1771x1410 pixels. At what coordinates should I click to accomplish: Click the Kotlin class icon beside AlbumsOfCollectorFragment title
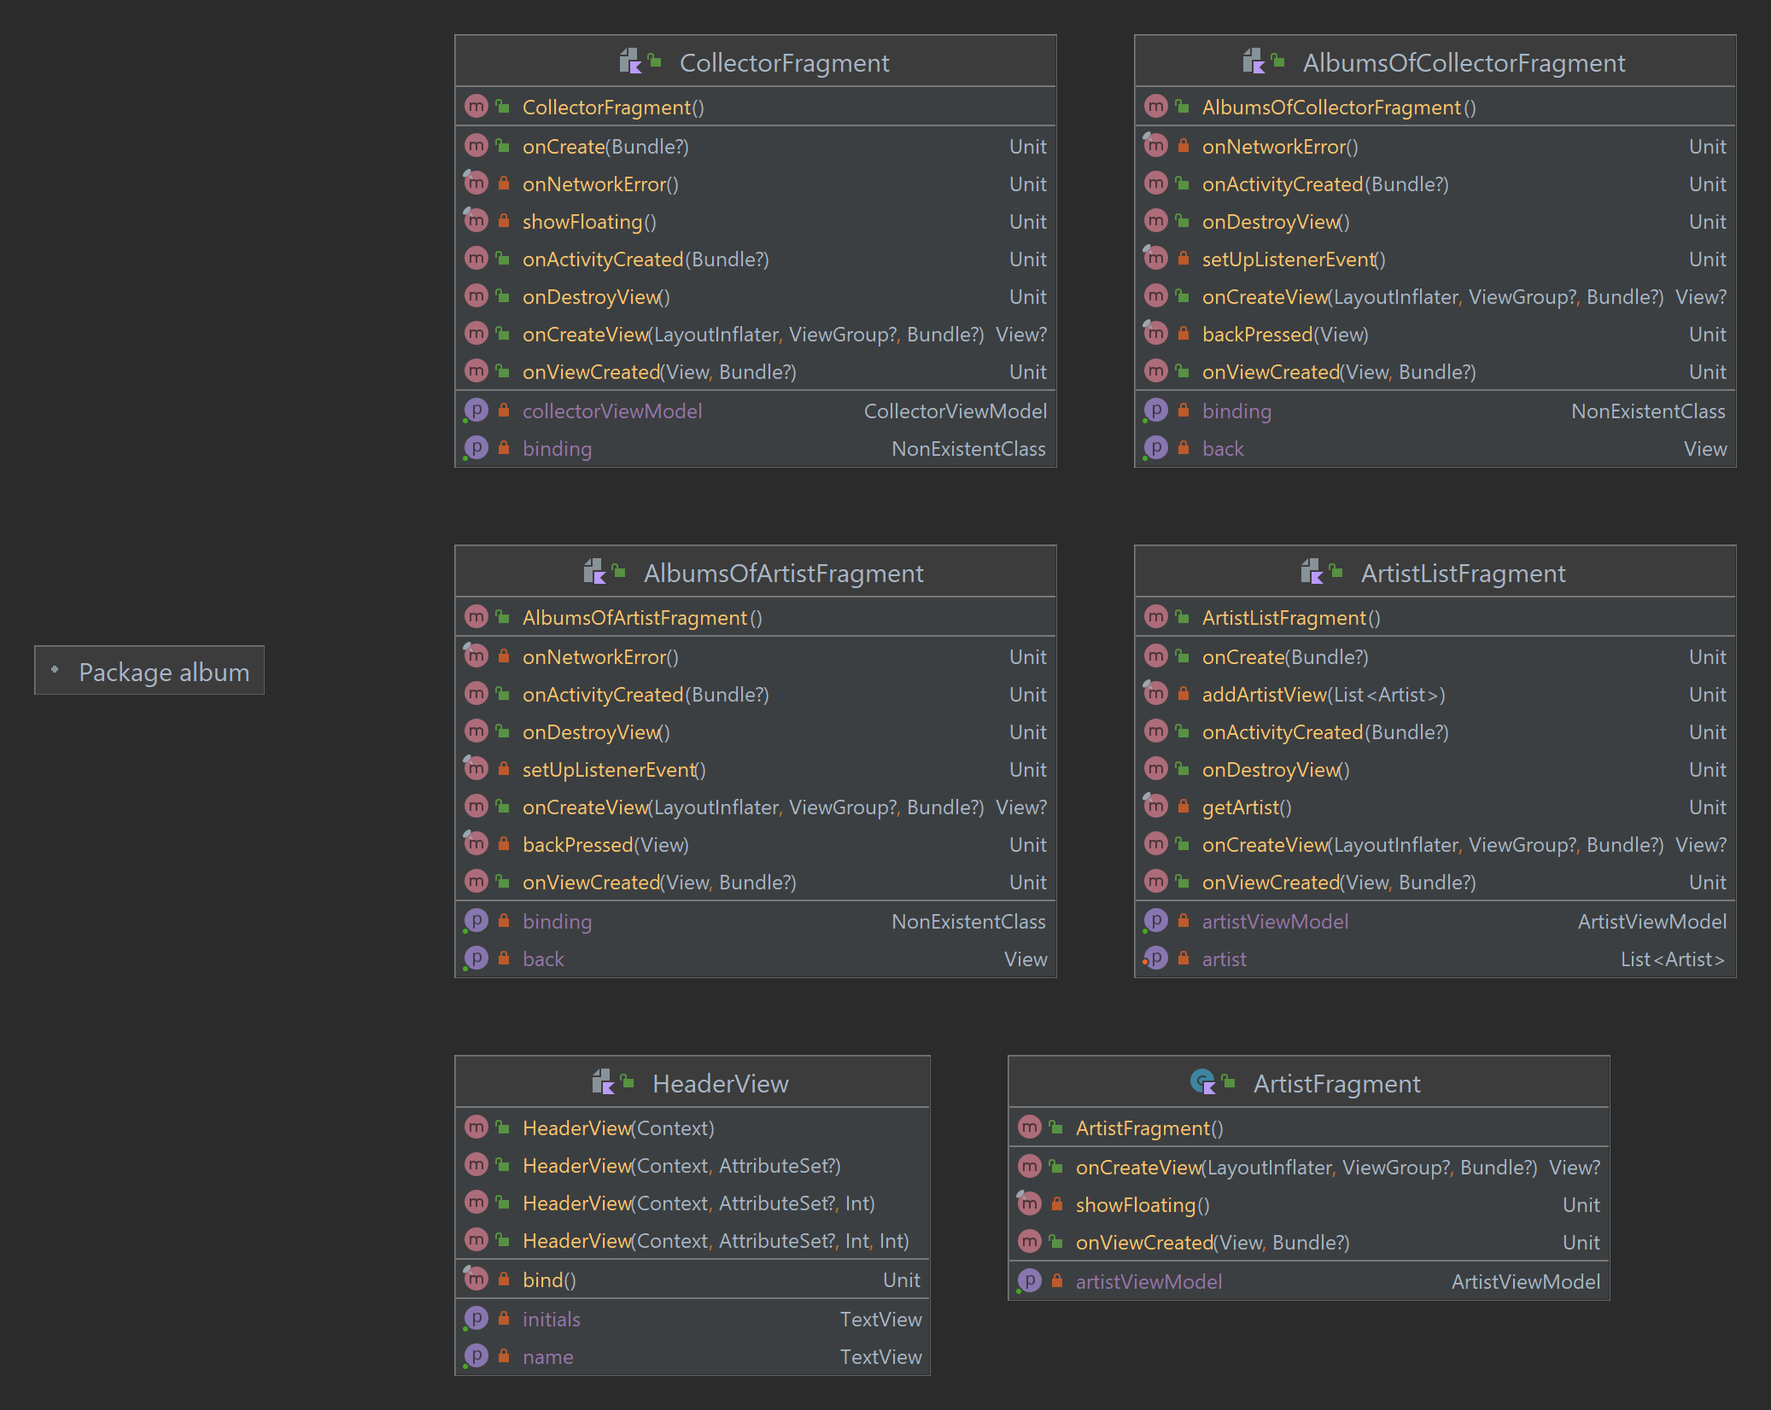1254,61
